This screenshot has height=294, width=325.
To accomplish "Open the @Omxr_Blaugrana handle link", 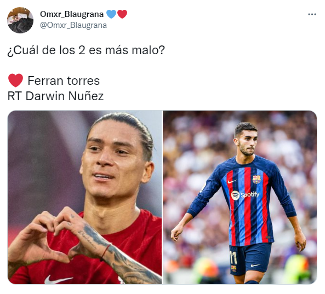I will [73, 25].
